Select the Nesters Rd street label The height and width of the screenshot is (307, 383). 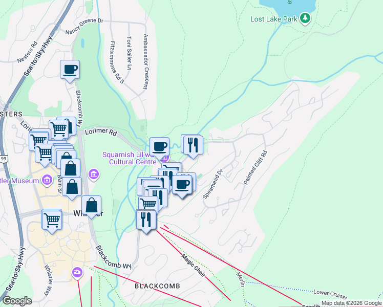click(x=28, y=52)
